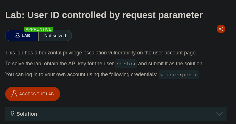Click the green APPRENTICE difficulty badge

pyautogui.click(x=39, y=29)
